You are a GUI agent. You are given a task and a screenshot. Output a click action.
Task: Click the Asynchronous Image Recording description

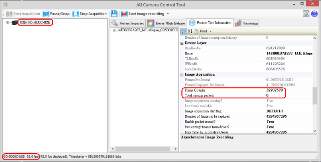click(x=207, y=137)
